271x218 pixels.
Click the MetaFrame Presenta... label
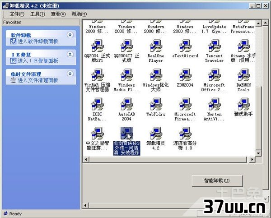[243, 29]
